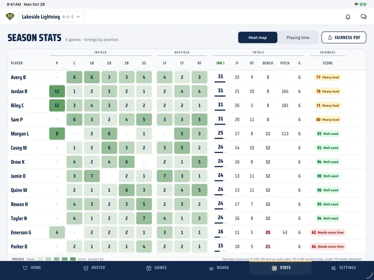Select Emerson G's bench total 20
The image size is (374, 280).
[x=268, y=232]
